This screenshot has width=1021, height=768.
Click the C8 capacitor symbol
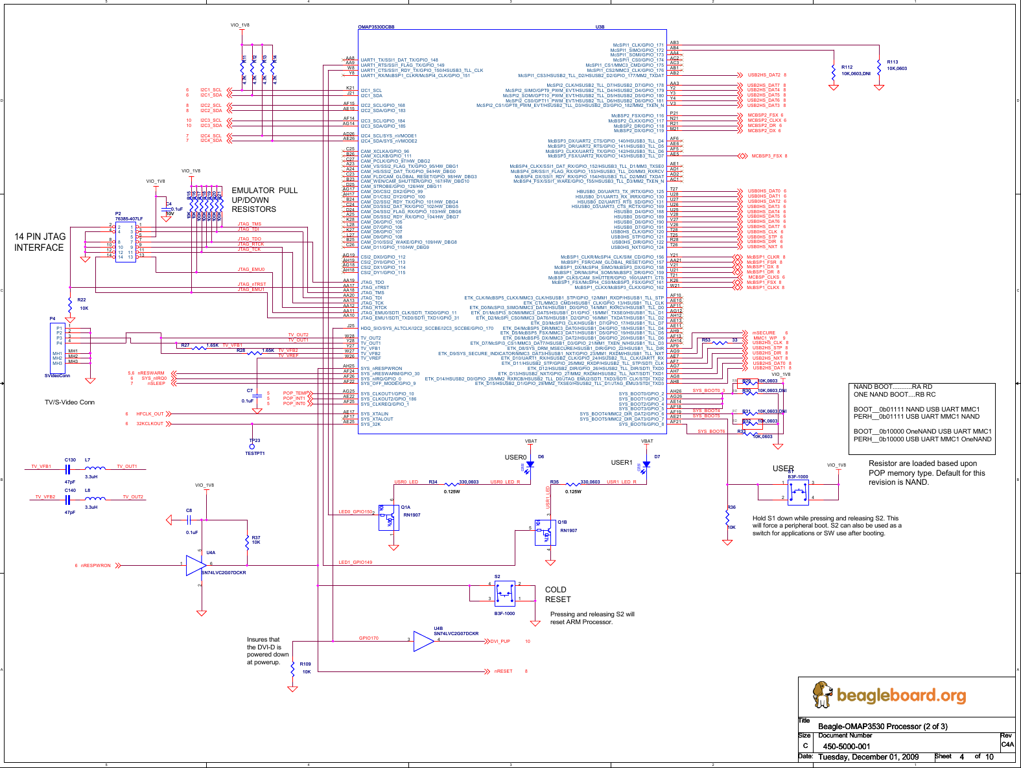(189, 520)
